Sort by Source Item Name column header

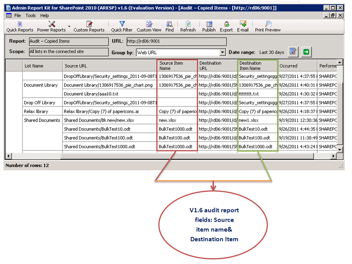(x=177, y=66)
